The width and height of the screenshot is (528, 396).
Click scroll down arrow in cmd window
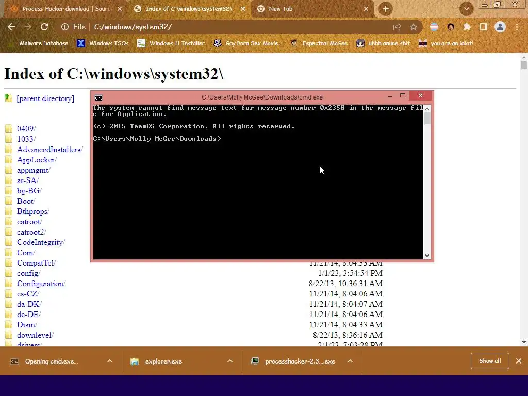tap(427, 256)
